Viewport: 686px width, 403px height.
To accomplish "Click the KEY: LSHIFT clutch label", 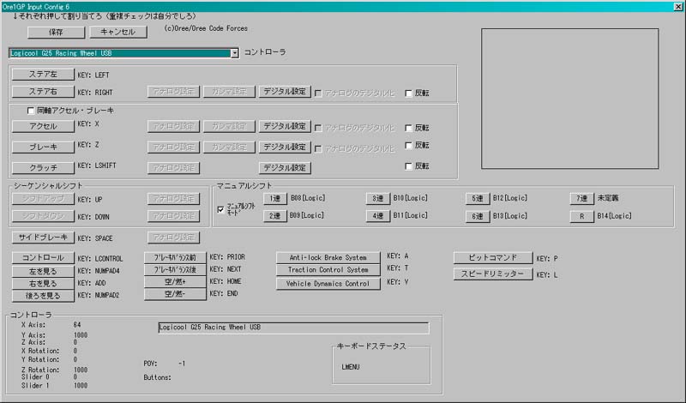I will tap(97, 165).
